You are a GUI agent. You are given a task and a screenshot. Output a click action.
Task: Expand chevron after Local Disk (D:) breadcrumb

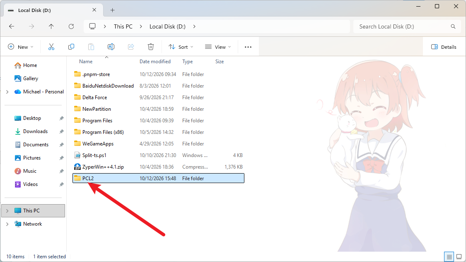point(194,26)
